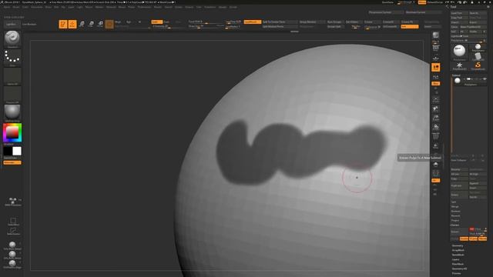Click Split To Similar Parts
The image size is (493, 277).
280,22
